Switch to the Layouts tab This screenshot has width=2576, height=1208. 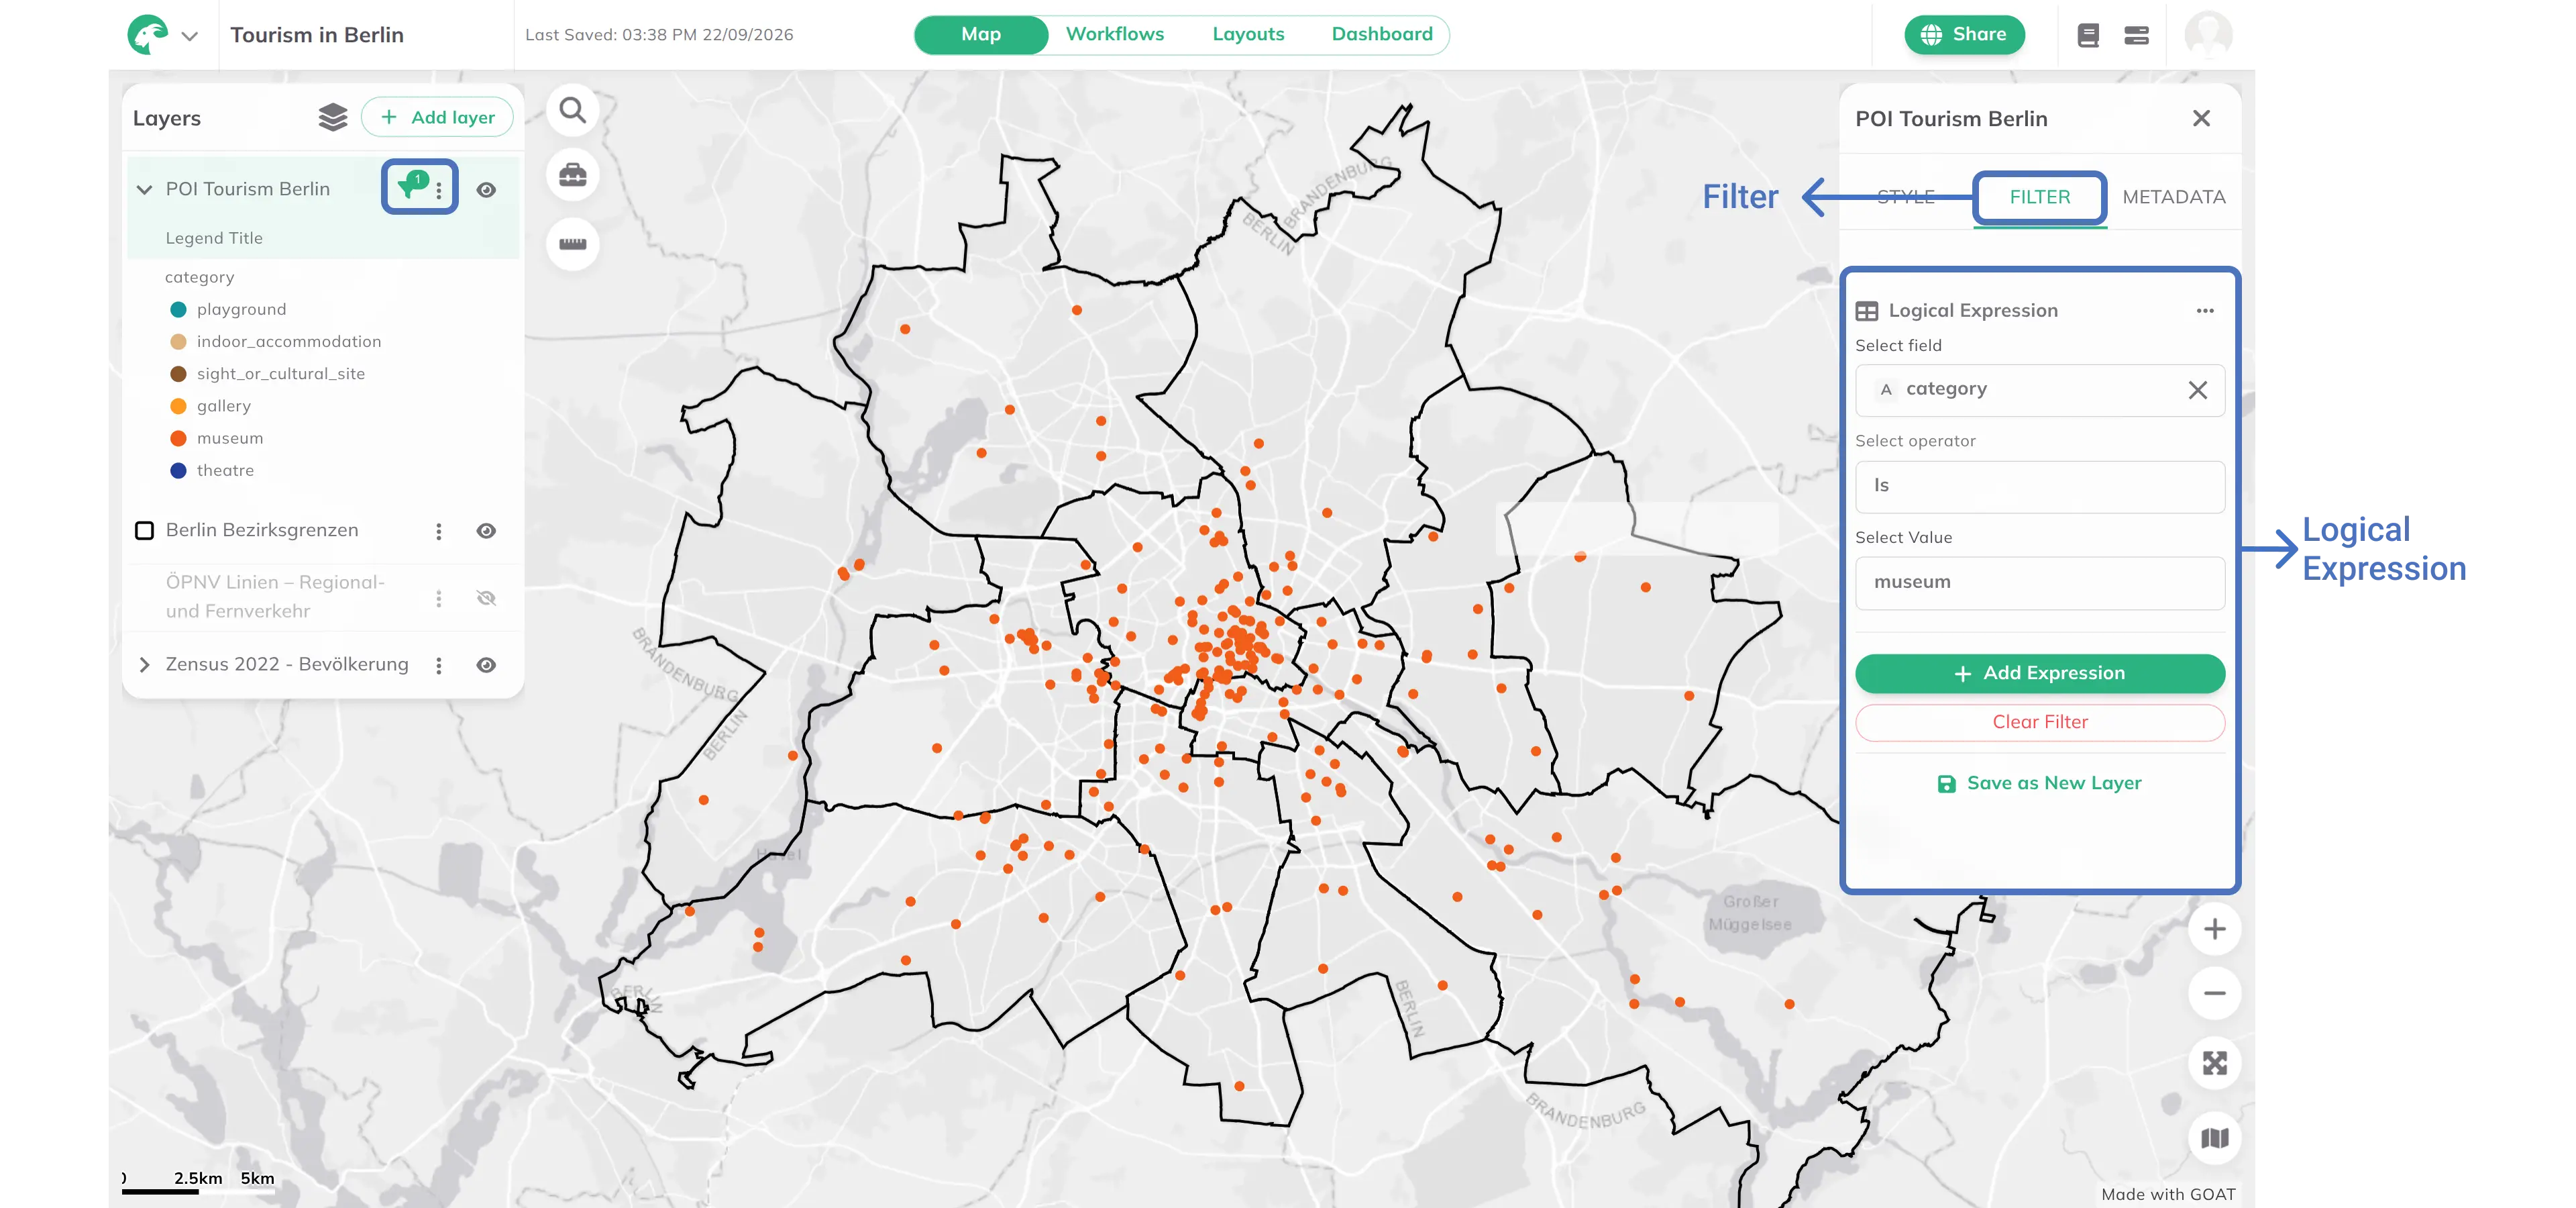[x=1248, y=34]
